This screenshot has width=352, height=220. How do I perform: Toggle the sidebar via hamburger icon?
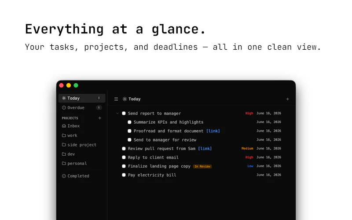(116, 99)
